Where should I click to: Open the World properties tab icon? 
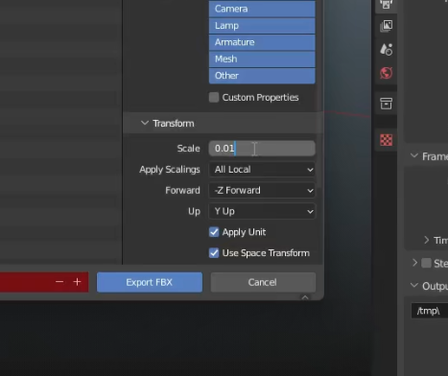click(387, 73)
